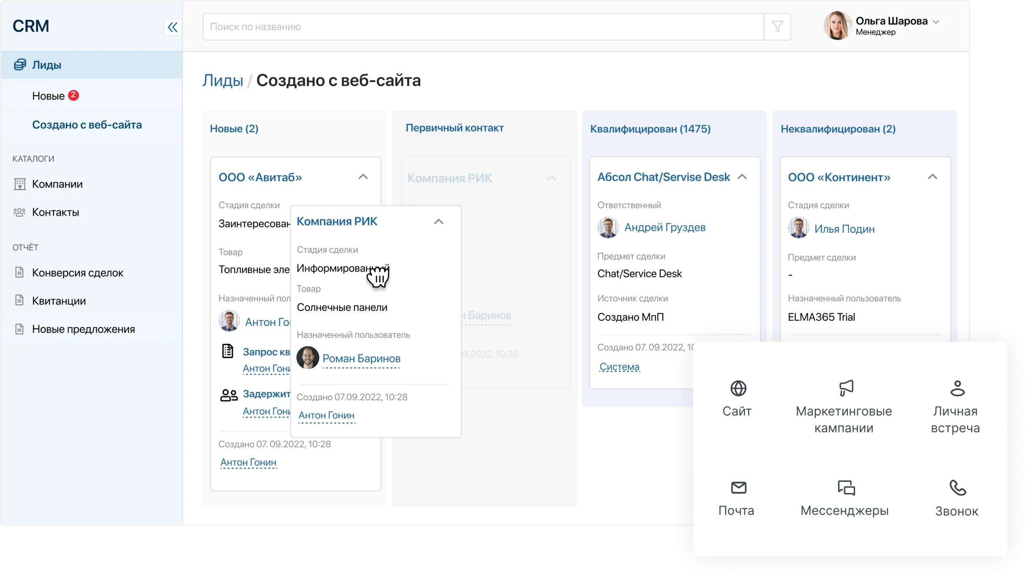
Task: Select the Звонок phone icon
Action: pyautogui.click(x=957, y=488)
